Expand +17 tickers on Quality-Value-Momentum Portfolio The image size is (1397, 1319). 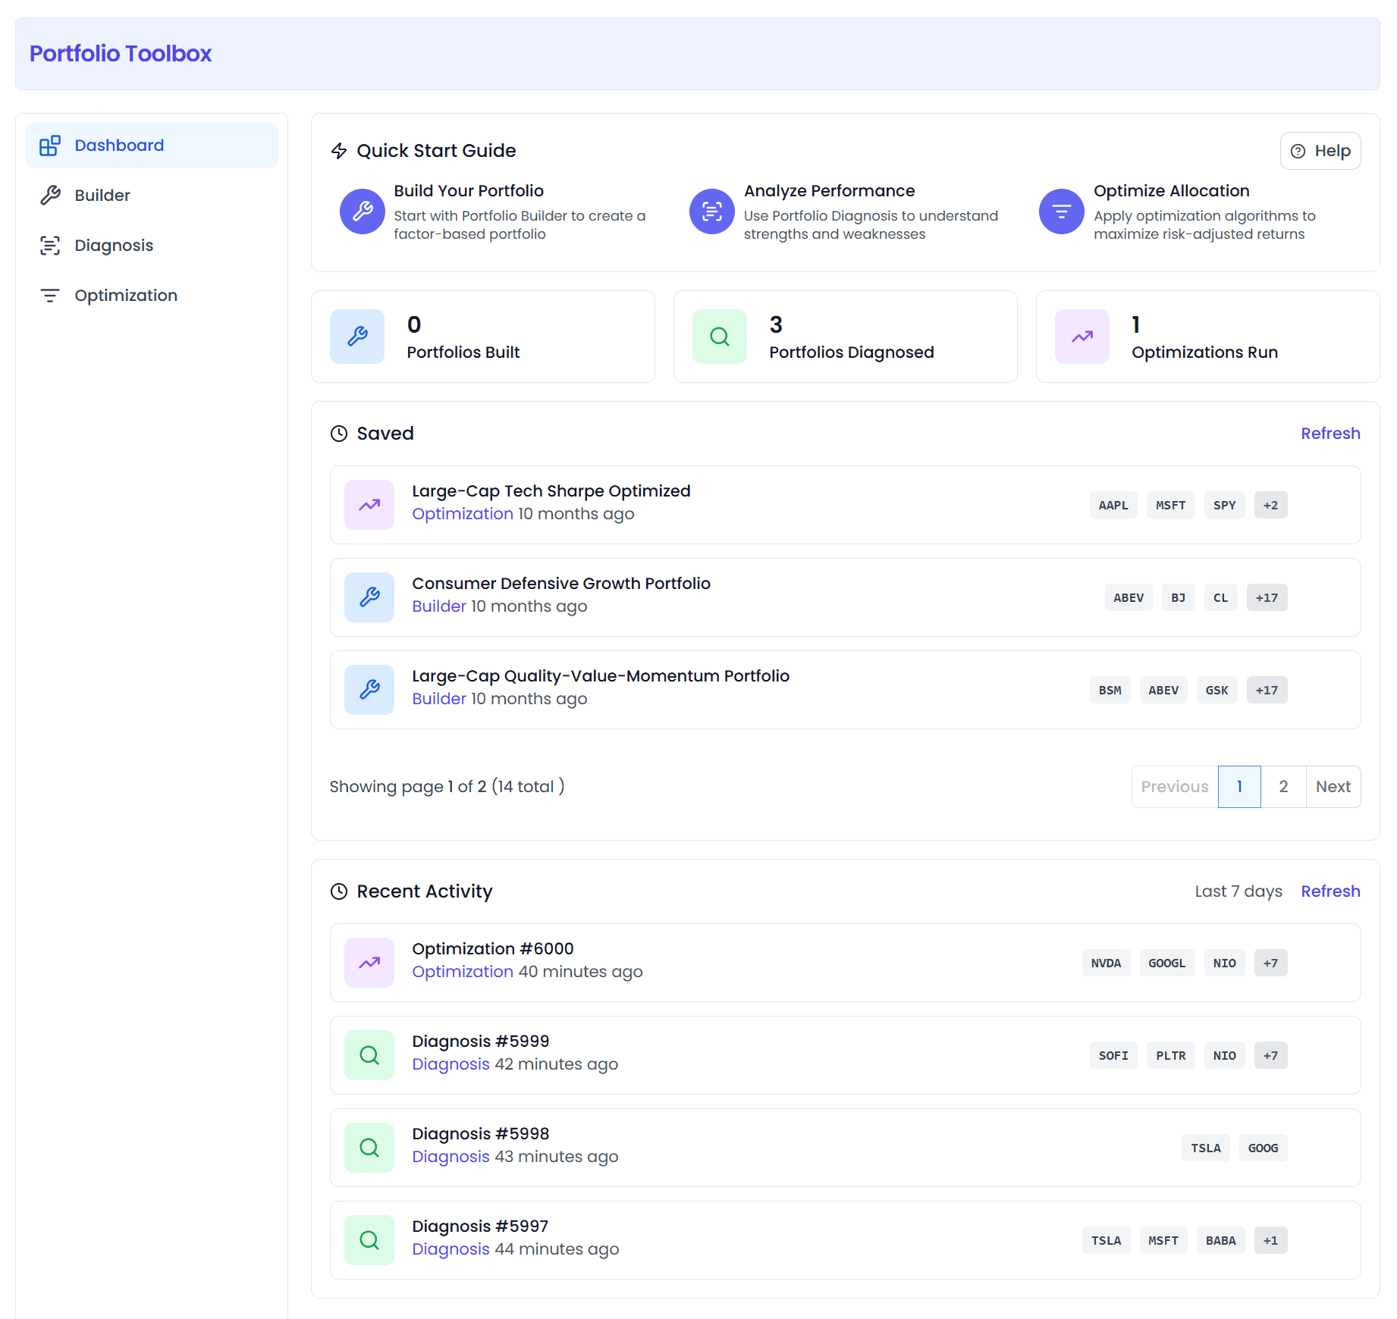point(1267,690)
